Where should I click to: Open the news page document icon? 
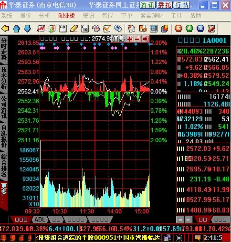click(x=131, y=29)
